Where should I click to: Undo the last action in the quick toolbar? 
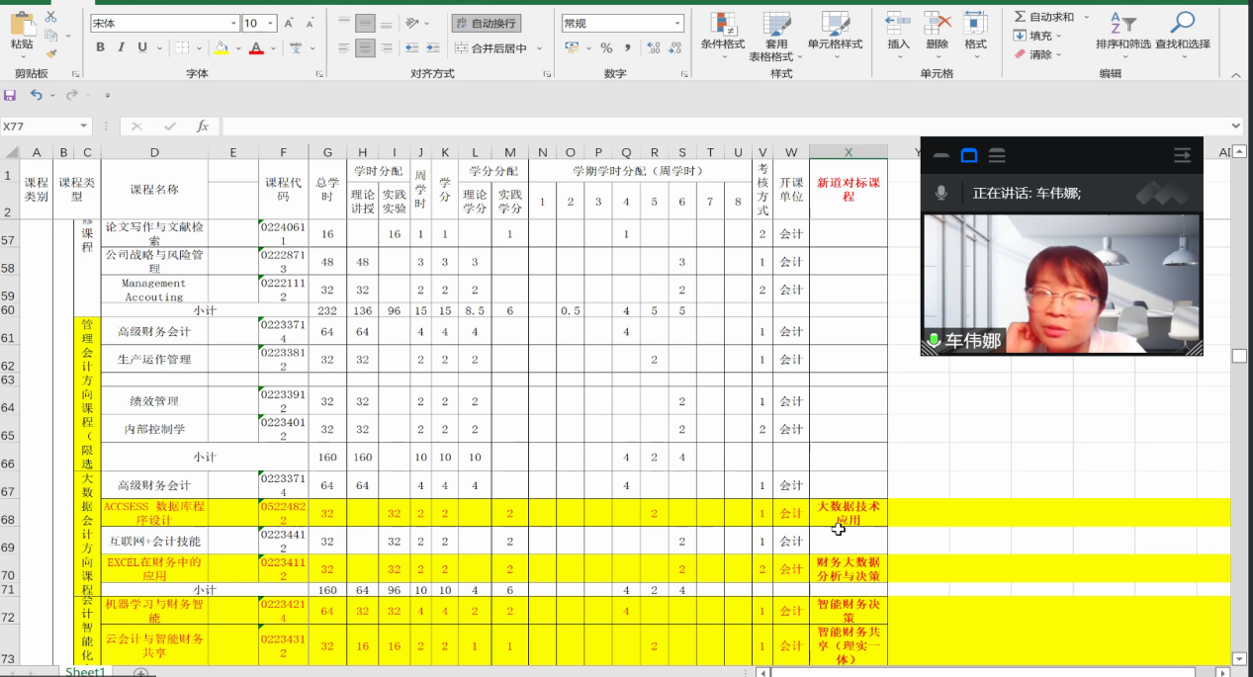click(36, 95)
